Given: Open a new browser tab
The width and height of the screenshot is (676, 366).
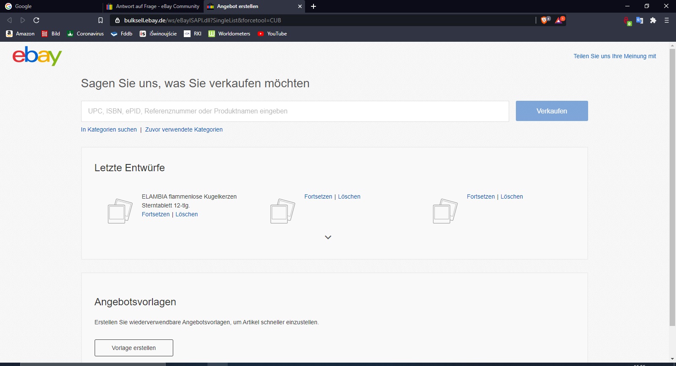Looking at the screenshot, I should pyautogui.click(x=313, y=6).
